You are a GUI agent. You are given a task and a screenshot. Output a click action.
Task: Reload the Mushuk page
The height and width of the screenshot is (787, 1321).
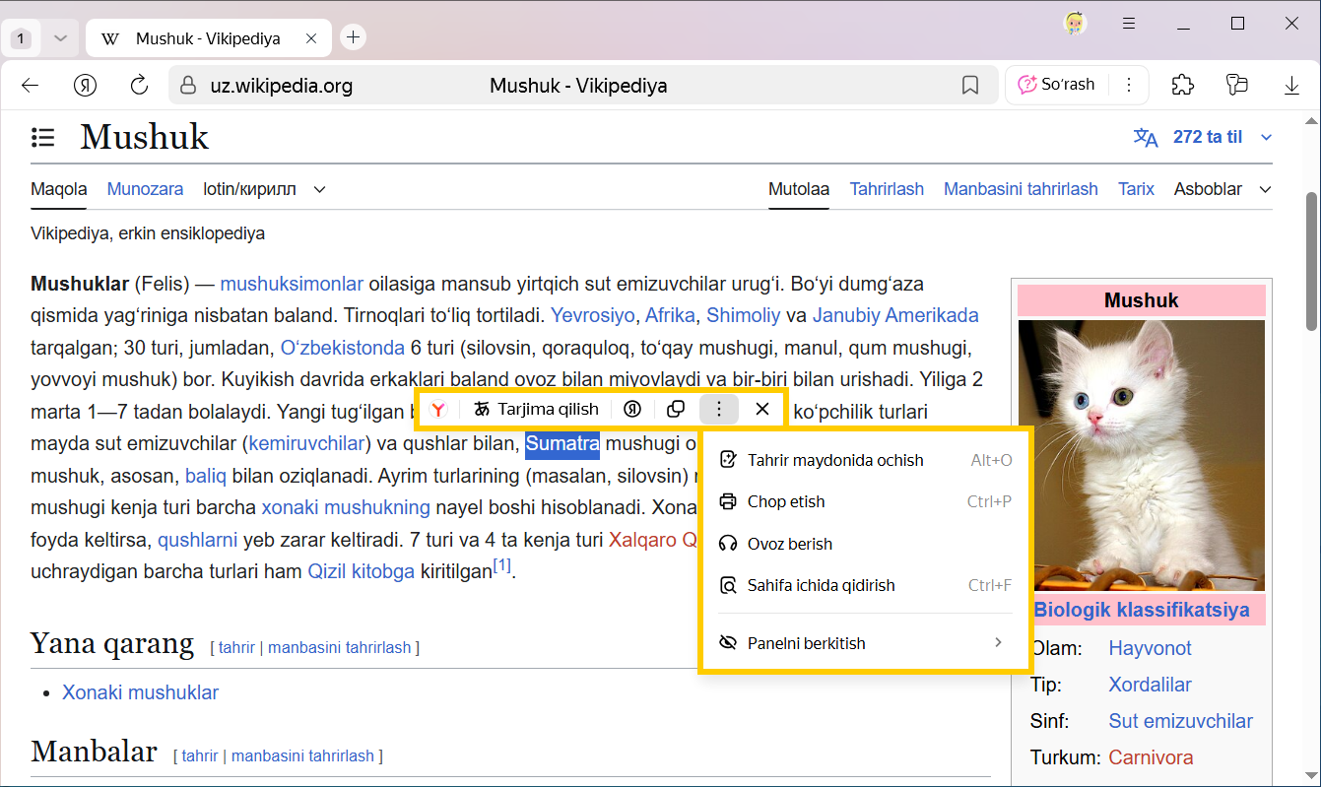point(140,86)
